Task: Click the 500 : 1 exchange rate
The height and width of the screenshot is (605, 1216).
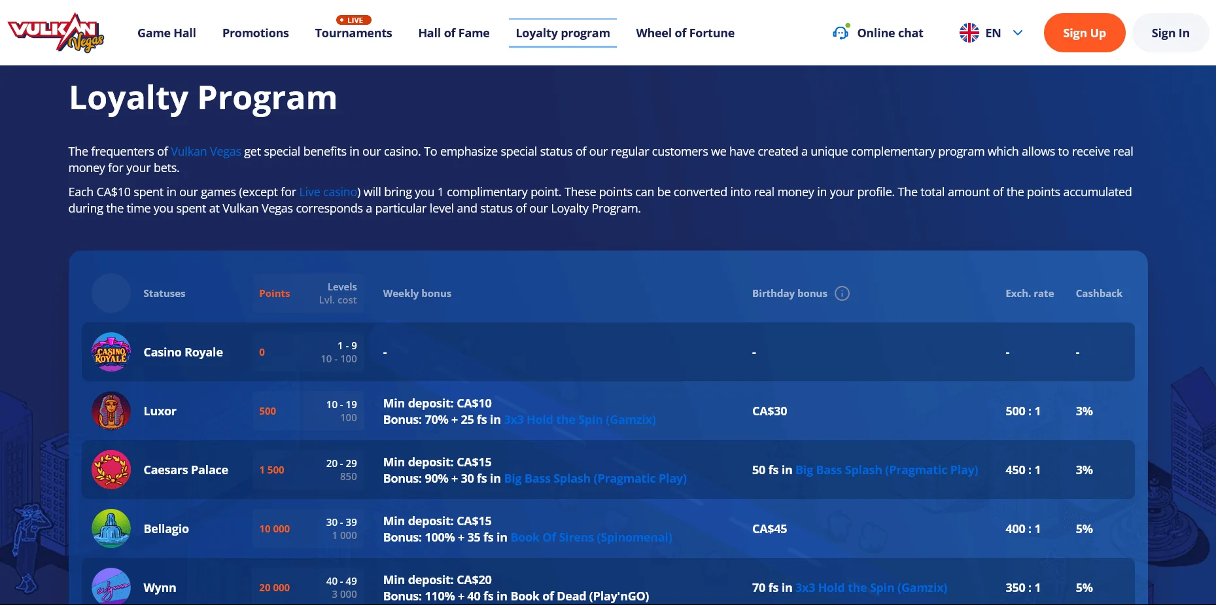Action: [x=1023, y=411]
